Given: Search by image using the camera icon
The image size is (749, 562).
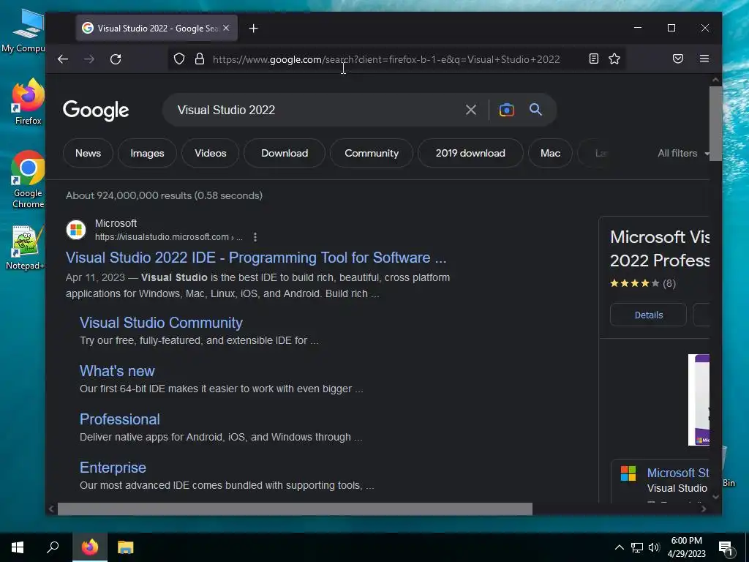Looking at the screenshot, I should 506,110.
